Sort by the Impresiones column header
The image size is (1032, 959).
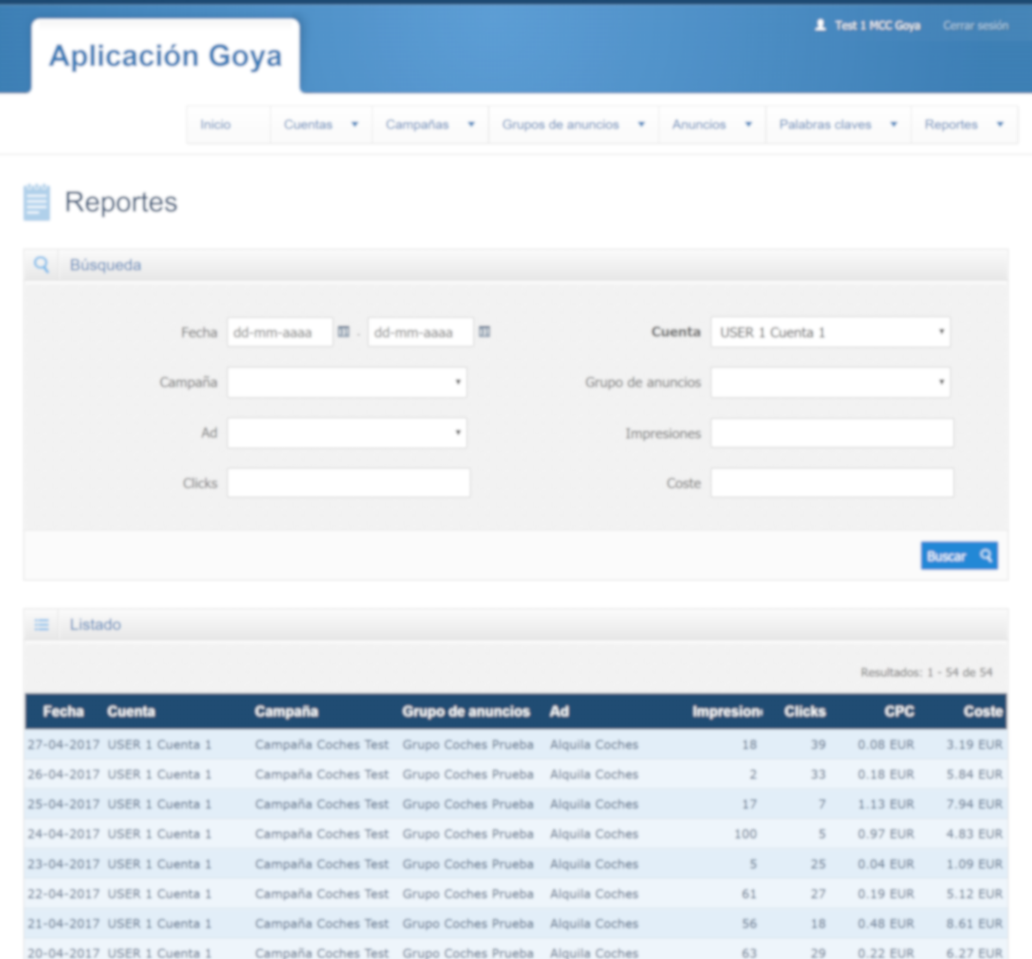click(x=727, y=711)
